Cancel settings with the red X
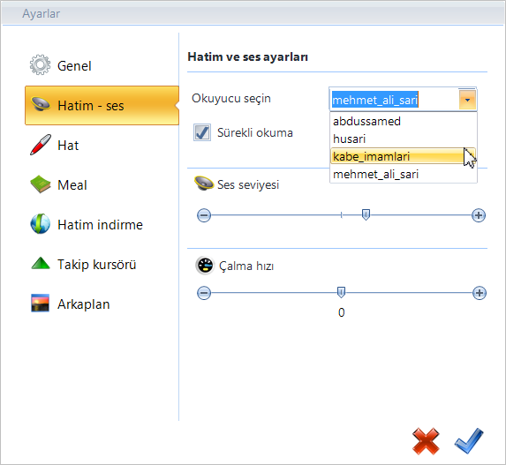The image size is (506, 465). [426, 441]
